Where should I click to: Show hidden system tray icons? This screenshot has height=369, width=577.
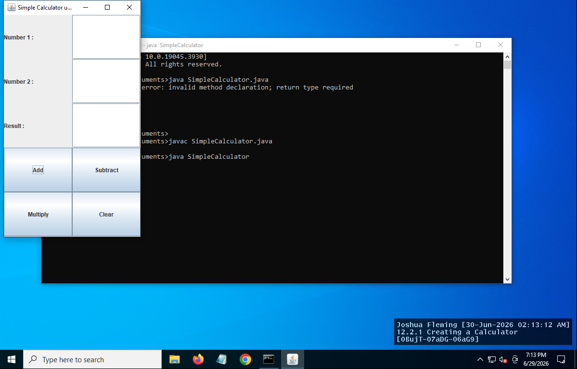coord(480,359)
